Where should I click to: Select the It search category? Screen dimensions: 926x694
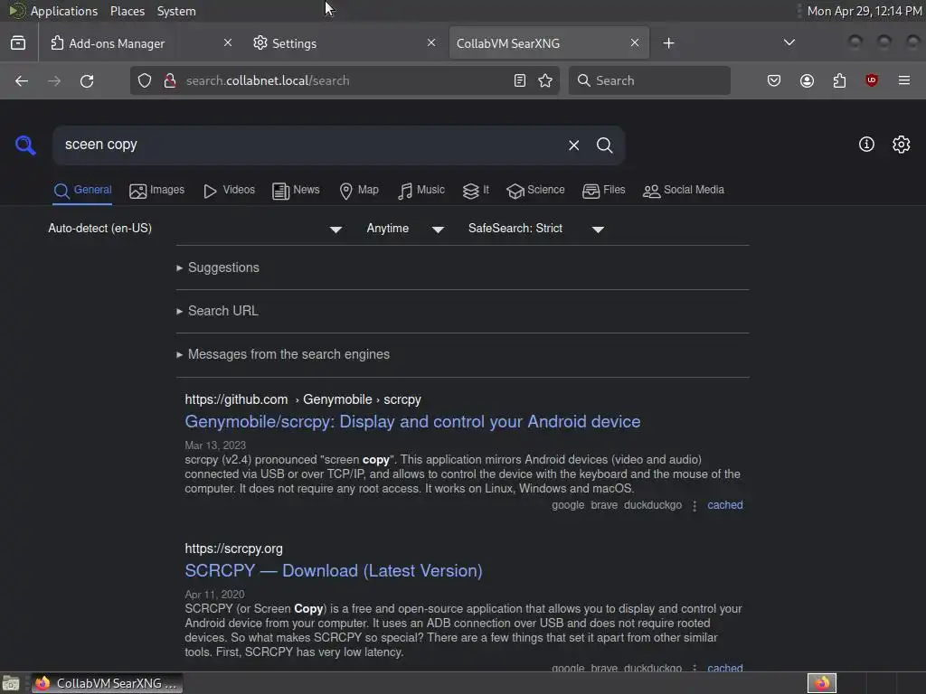pos(476,190)
